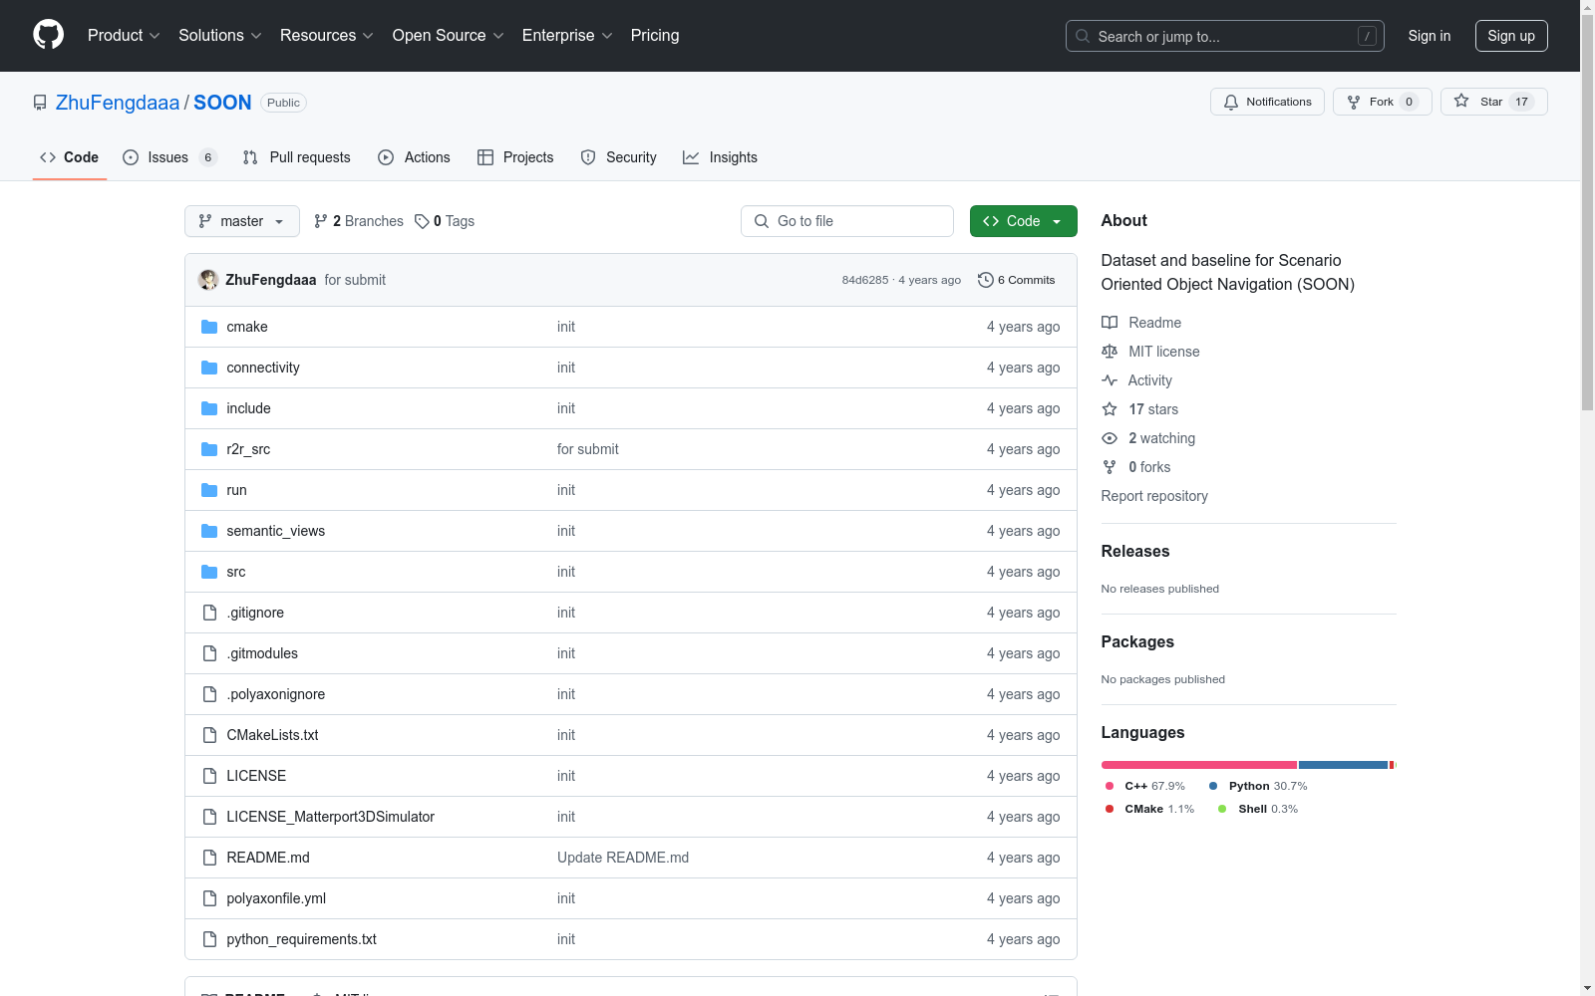This screenshot has width=1595, height=996.
Task: Click the 'Update README.md' commit message
Action: pos(623,858)
